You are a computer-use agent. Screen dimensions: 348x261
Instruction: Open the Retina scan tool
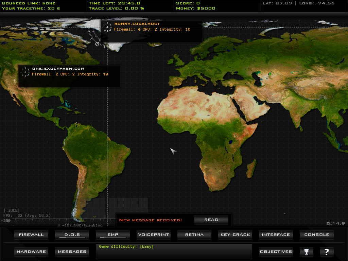(x=194, y=235)
